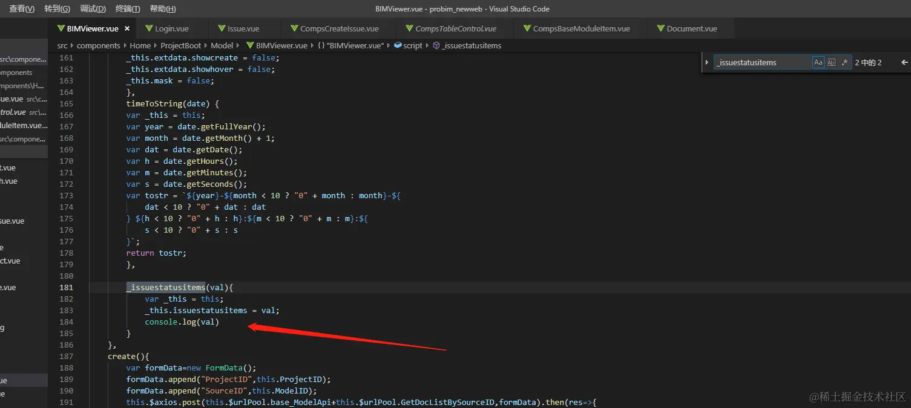This screenshot has width=911, height=408.
Task: Click the formData.append("SourceID") line
Action: pos(222,390)
